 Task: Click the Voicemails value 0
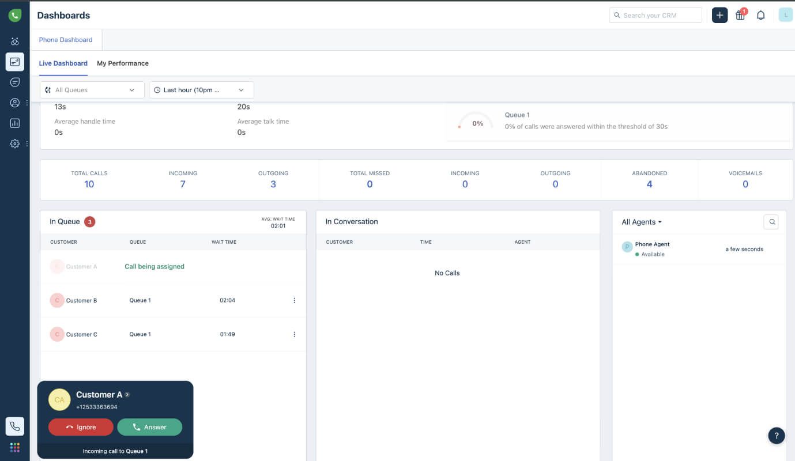coord(745,184)
